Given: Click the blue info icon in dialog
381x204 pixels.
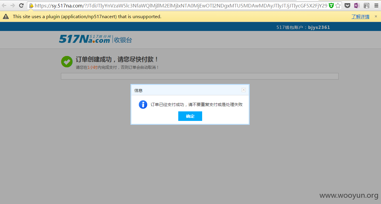Looking at the screenshot, I should [x=143, y=105].
